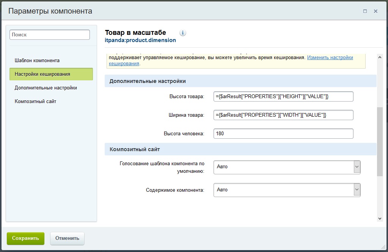Screen dimensions: 388x252
Task: Click the info icon next to component title
Action: (x=183, y=33)
